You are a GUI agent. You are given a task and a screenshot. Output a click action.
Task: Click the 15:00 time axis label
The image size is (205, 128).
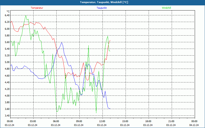coord(125,121)
